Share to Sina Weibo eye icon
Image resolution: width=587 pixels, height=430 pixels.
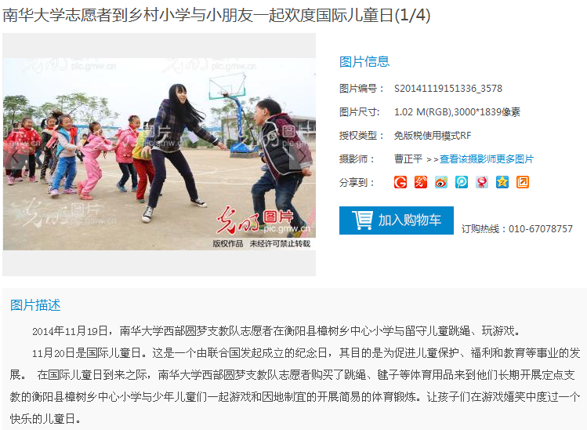click(441, 182)
